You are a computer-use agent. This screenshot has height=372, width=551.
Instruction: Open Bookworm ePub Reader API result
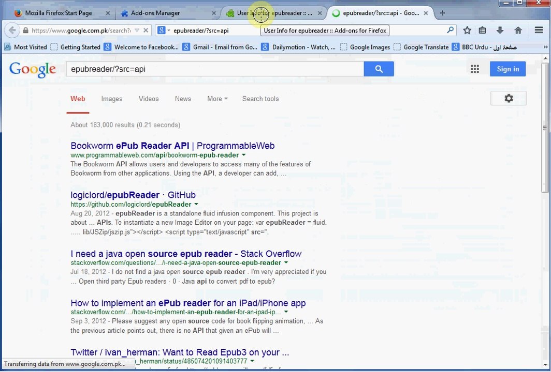[172, 146]
